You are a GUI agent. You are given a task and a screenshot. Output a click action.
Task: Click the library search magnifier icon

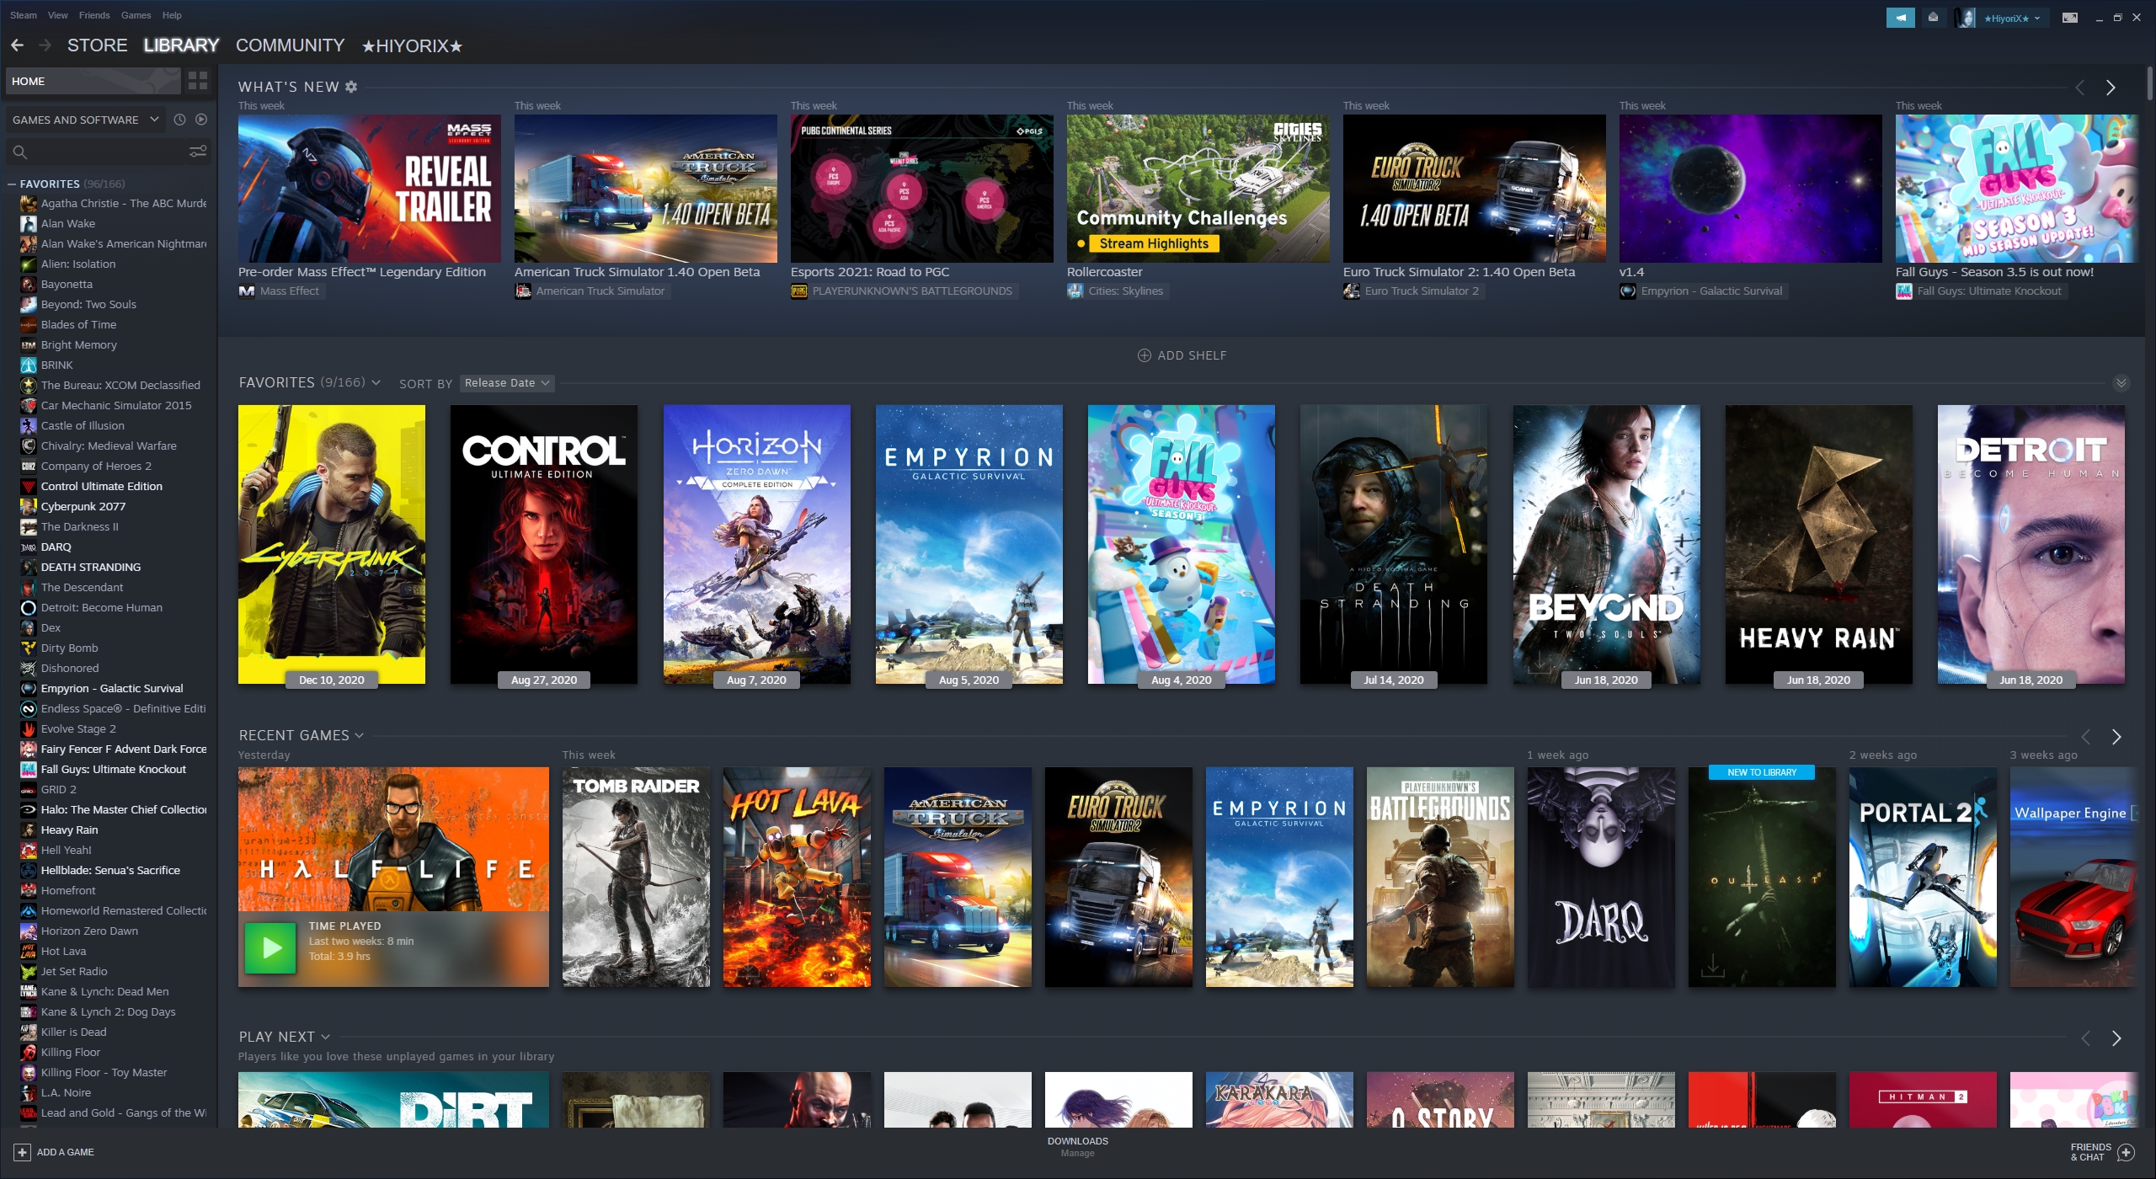coord(20,152)
